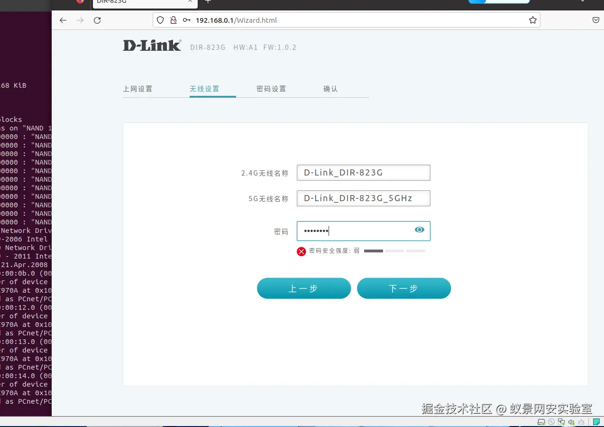Click the red weak password warning icon
The image size is (604, 427).
pyautogui.click(x=302, y=251)
